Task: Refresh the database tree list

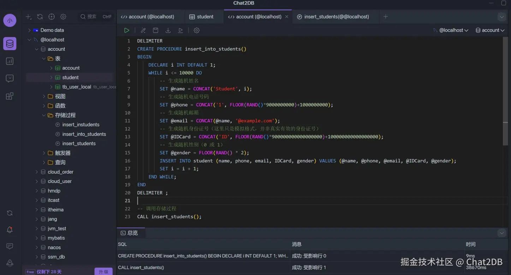Action: [40, 17]
